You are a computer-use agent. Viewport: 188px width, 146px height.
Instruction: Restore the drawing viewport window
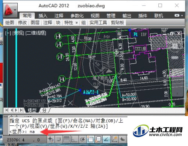click(x=171, y=33)
